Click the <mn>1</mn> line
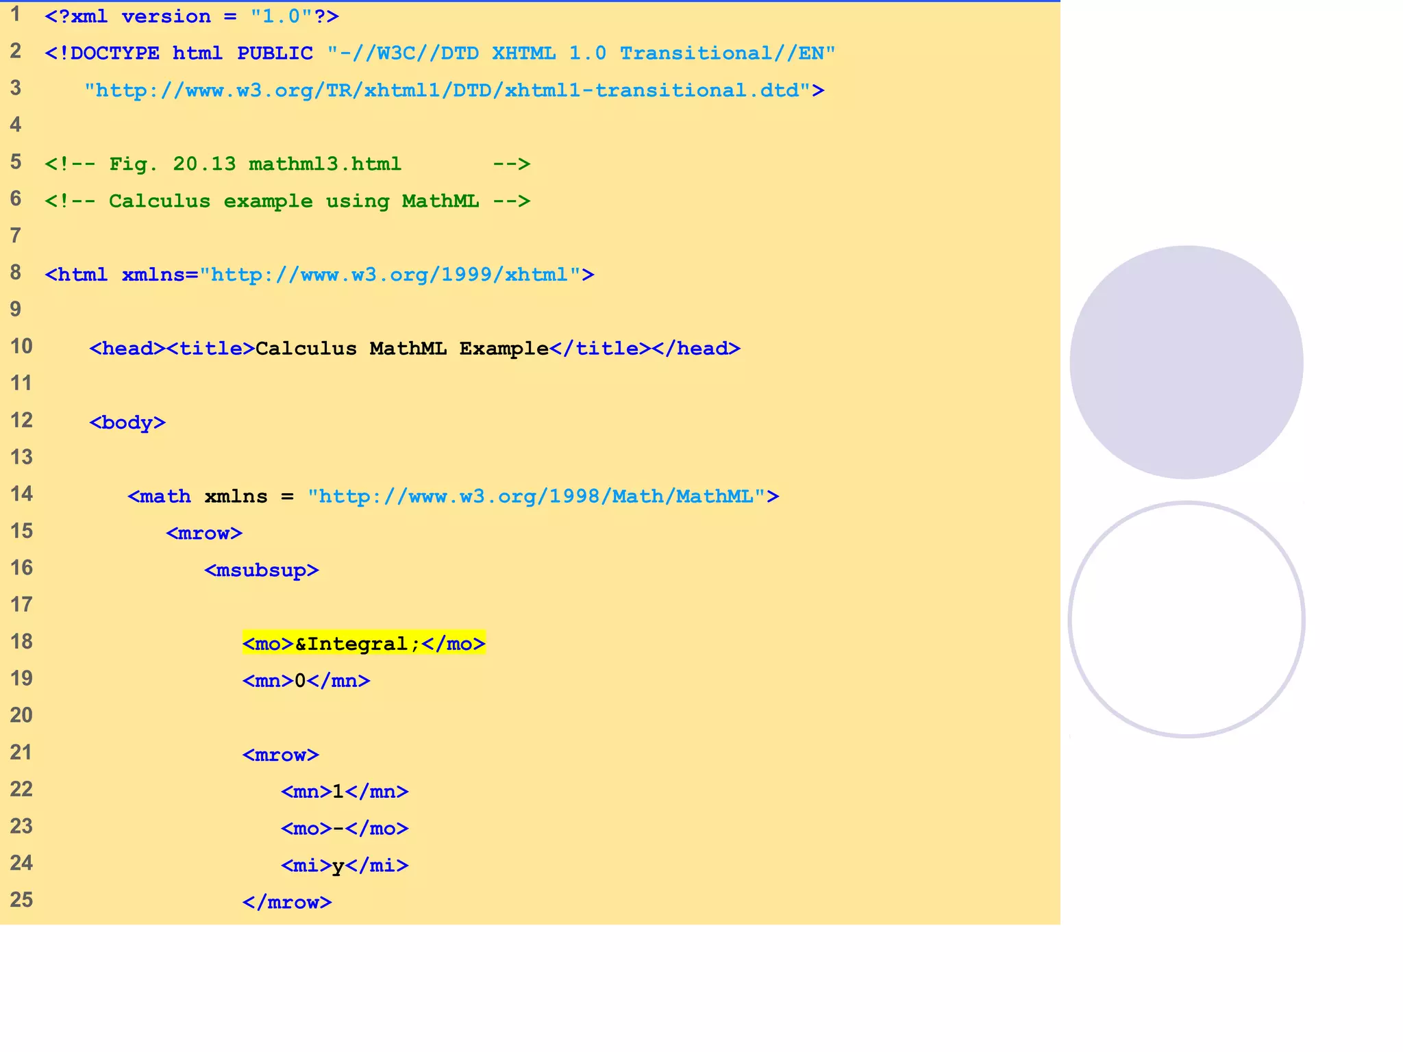 [345, 792]
